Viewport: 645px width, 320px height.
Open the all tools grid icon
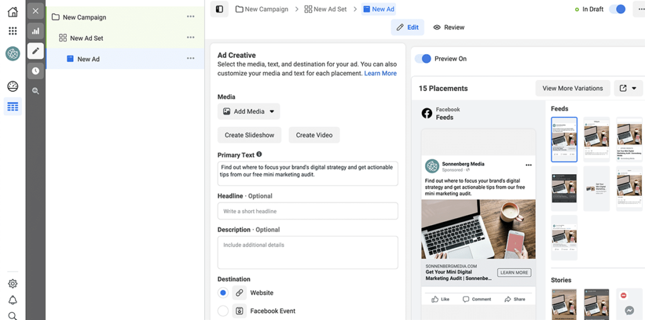(13, 31)
